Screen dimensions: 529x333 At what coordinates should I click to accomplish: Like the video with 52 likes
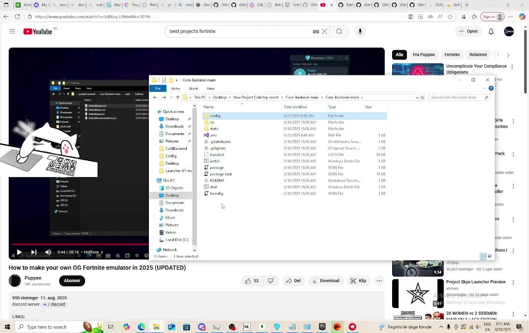point(252,281)
